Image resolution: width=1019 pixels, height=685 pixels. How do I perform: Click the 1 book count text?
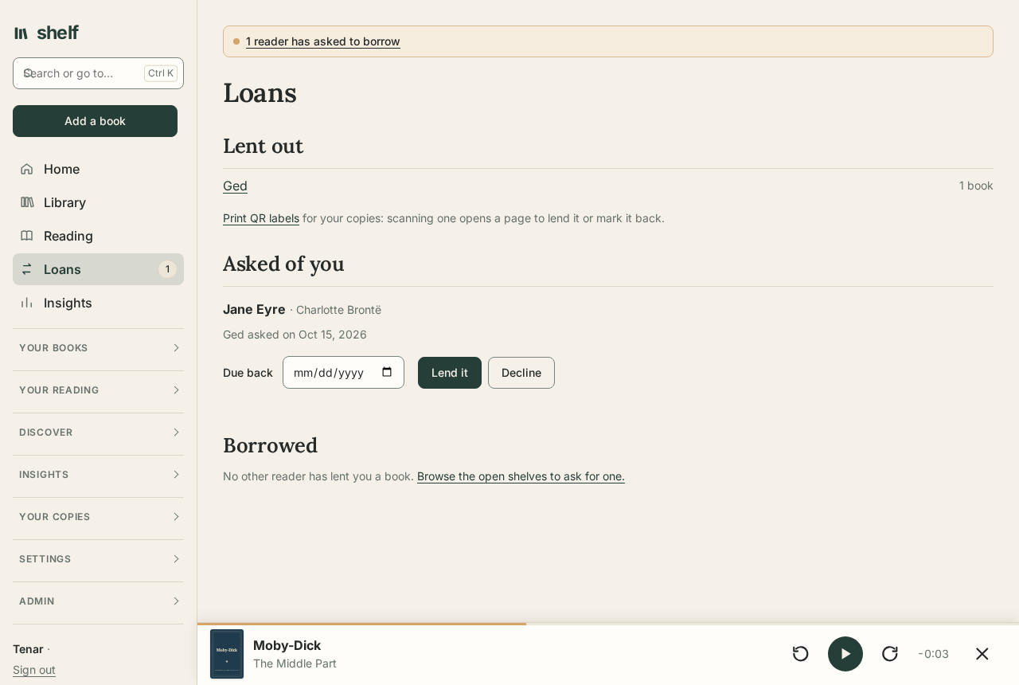976,186
